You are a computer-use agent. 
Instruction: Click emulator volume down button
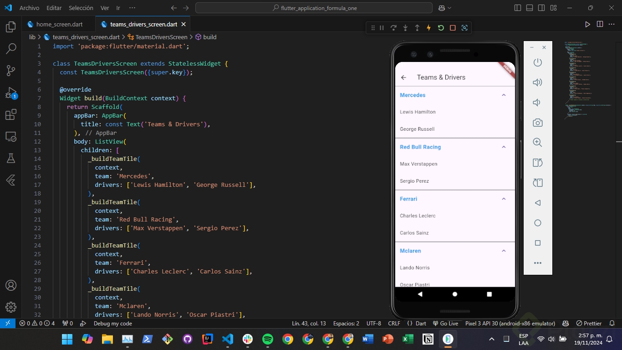(538, 103)
